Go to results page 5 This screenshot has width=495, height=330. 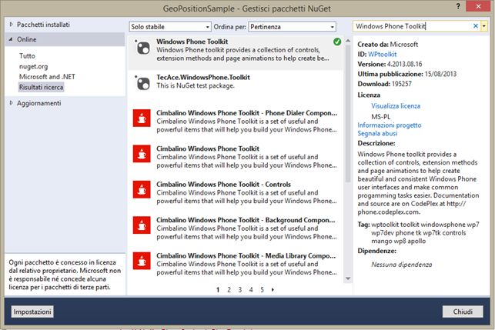click(262, 290)
